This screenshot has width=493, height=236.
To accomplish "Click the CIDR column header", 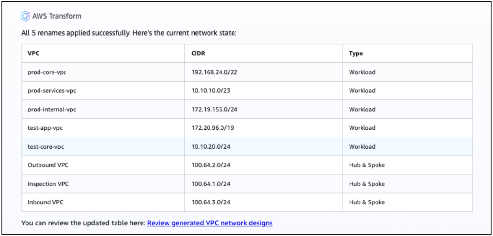I will [x=264, y=53].
